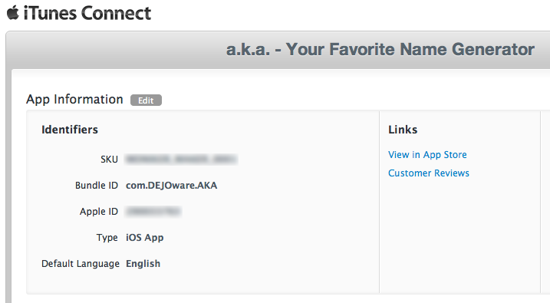
Task: Click the Links section heading
Action: 403,130
